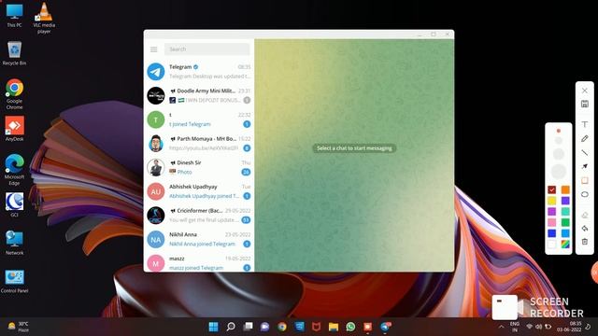Choose the second smallest brush size circle
Viewport: 598px width, 336px height.
pyautogui.click(x=559, y=141)
